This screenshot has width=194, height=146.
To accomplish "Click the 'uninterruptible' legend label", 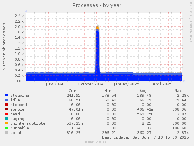I will click(x=28, y=123).
